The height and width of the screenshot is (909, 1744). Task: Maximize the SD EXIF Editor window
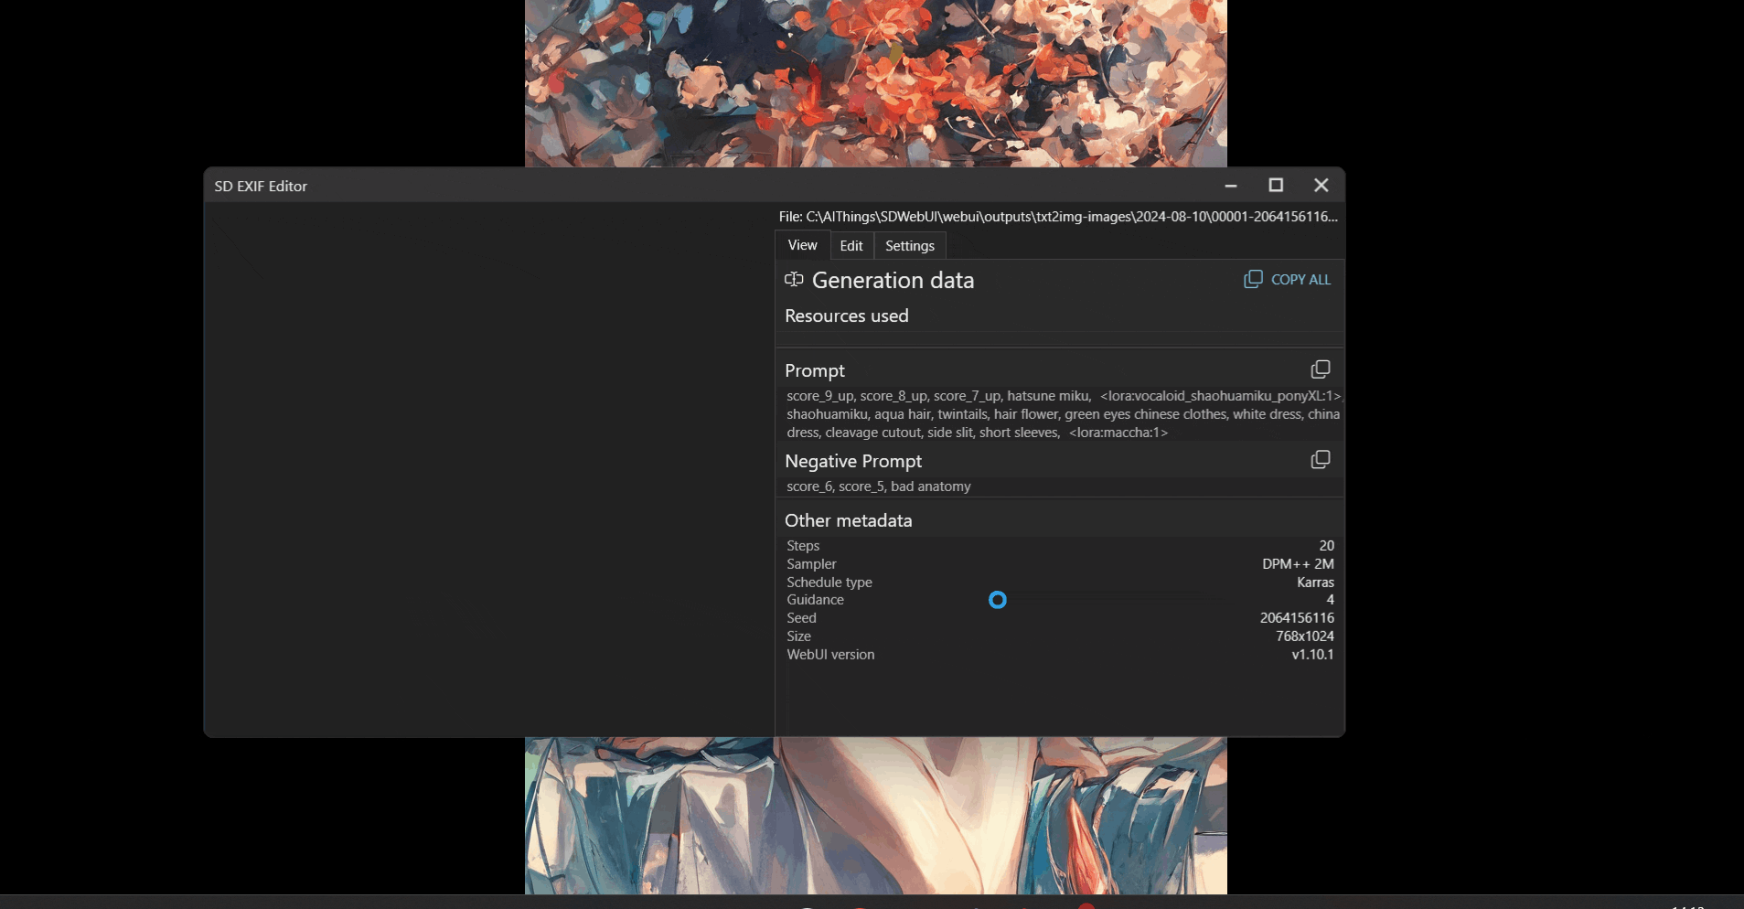(x=1276, y=186)
